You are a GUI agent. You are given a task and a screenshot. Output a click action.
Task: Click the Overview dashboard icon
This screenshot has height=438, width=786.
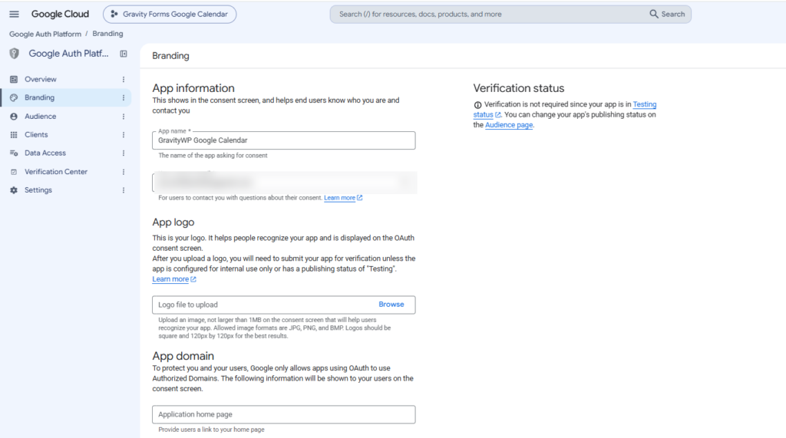pyautogui.click(x=14, y=79)
